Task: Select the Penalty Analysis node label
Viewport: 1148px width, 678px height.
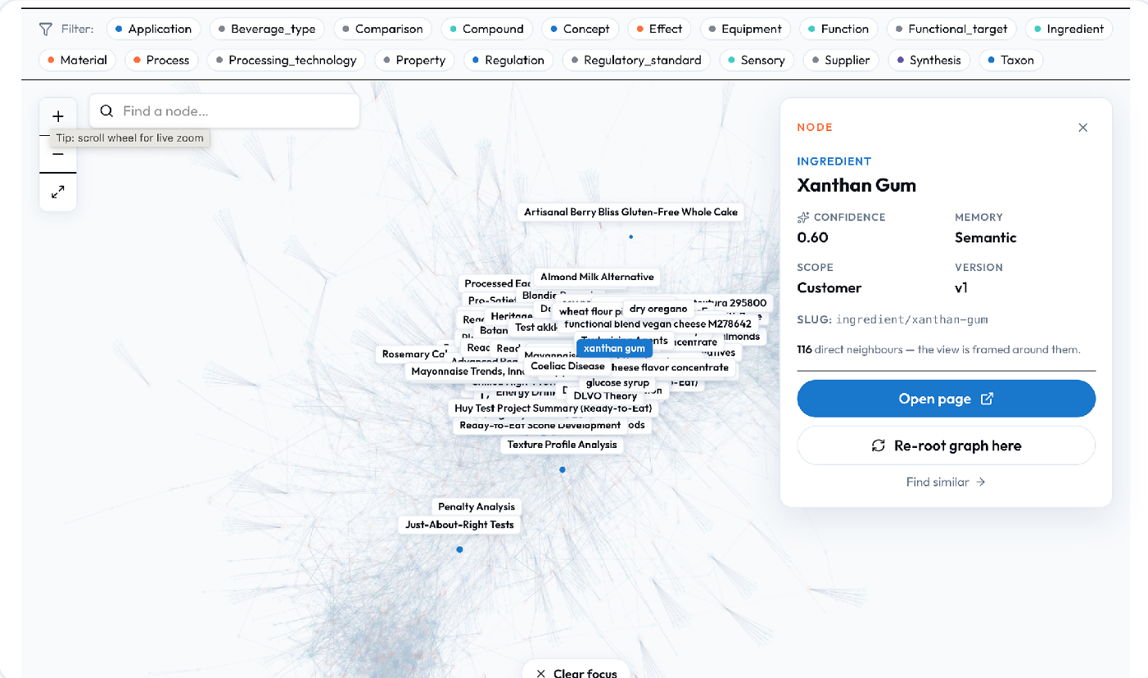Action: 477,507
